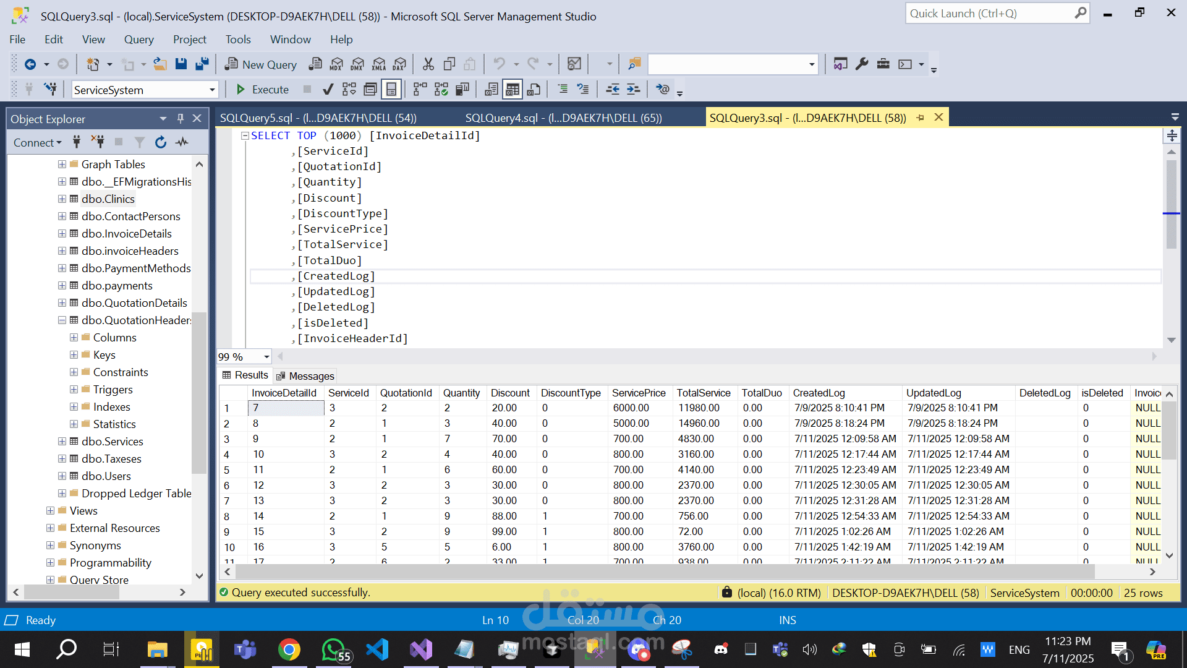Image resolution: width=1187 pixels, height=668 pixels.
Task: Click the Cut scissors icon
Action: [428, 64]
